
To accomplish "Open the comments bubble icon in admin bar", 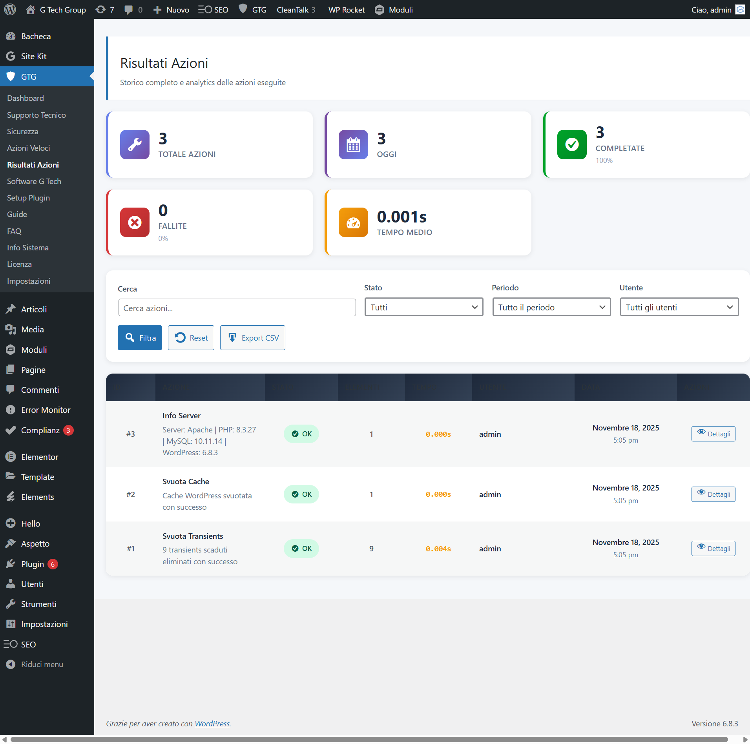I will 128,9.
